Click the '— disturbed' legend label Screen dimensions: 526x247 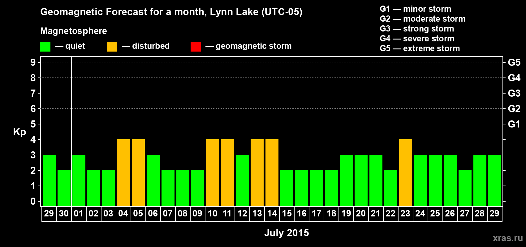tap(146, 46)
